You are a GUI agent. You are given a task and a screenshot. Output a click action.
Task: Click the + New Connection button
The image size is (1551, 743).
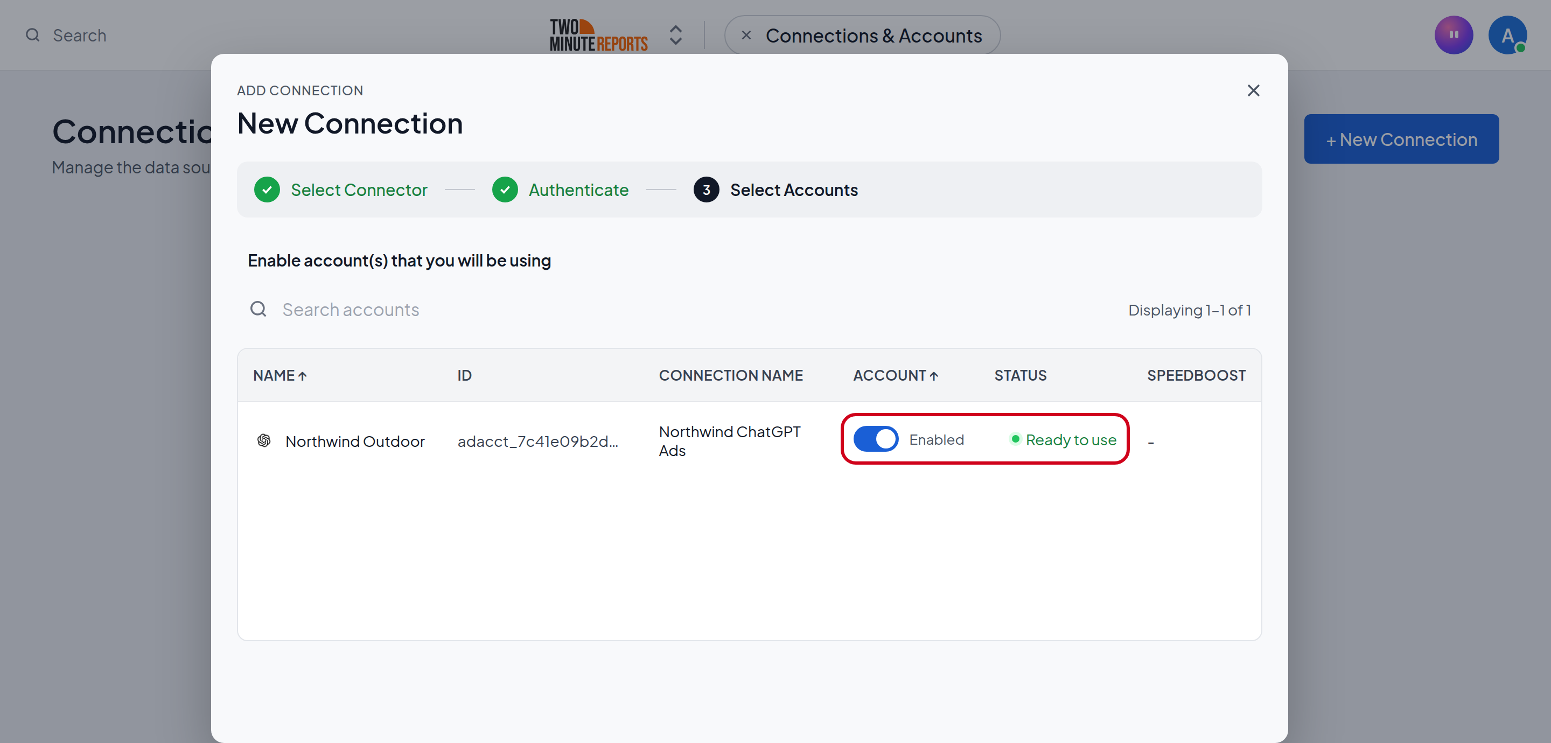point(1401,139)
